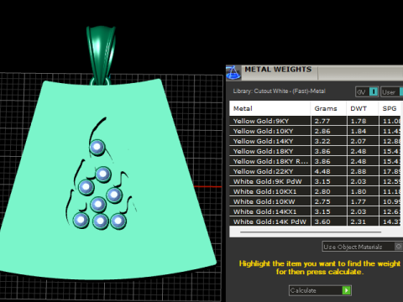Select the White Gold:14K PdW row
The height and width of the screenshot is (302, 403).
(315, 221)
